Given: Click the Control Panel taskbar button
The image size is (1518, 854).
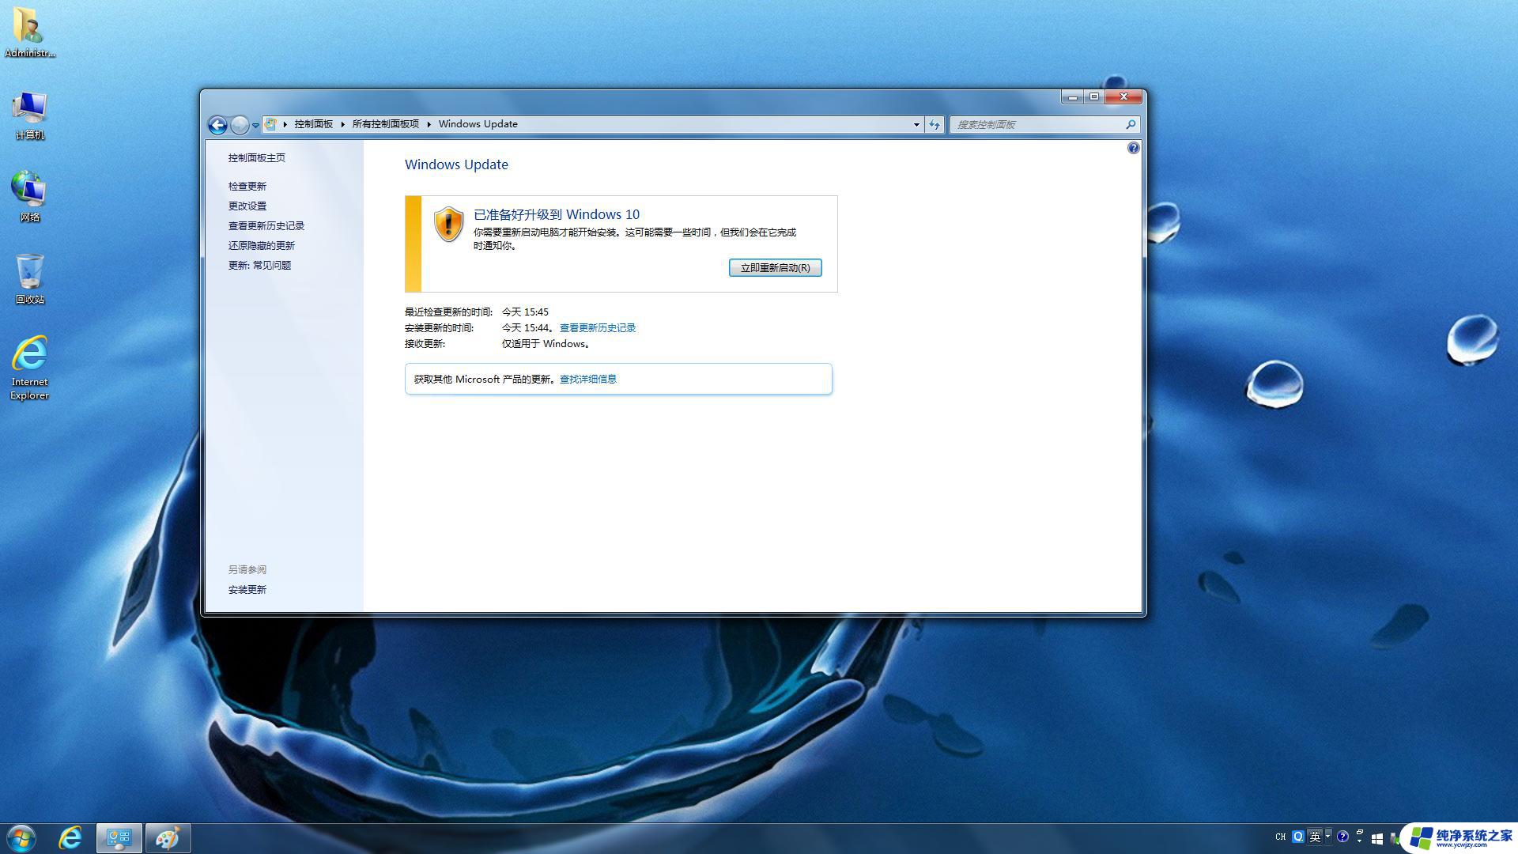Looking at the screenshot, I should click(119, 838).
